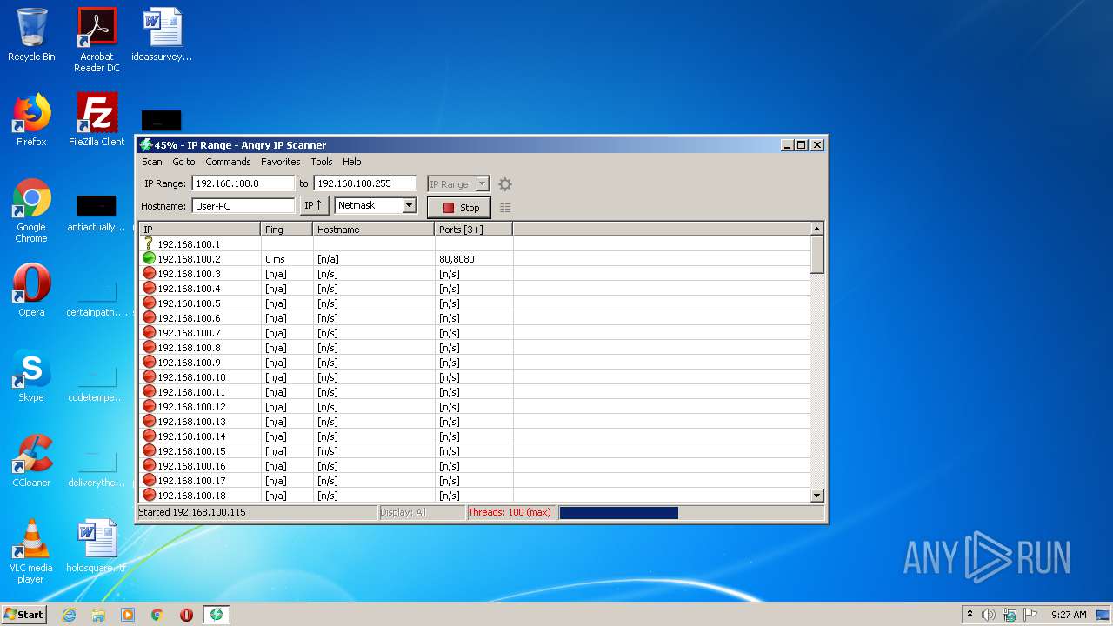Open the volume speaker tray icon
Screen dimensions: 1113x626
989,615
